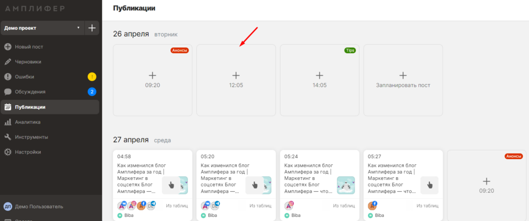The image size is (529, 221).
Task: Click the blue discussions count badge
Action: tap(92, 92)
